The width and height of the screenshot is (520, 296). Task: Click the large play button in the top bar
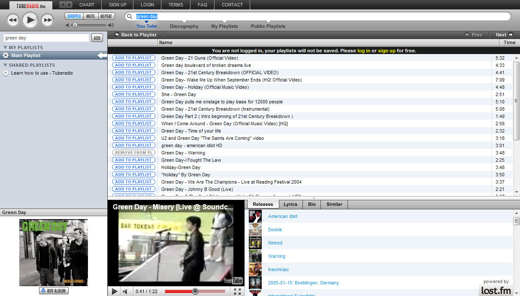point(30,20)
